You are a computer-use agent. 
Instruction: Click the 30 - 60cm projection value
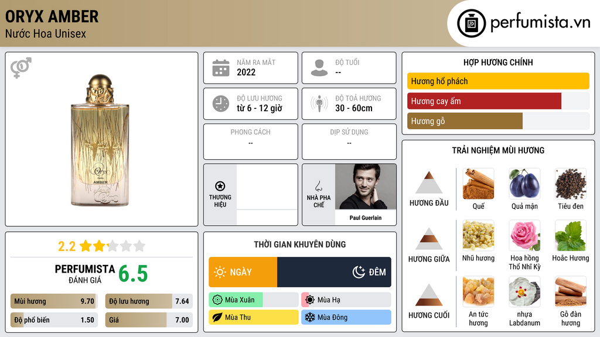354,108
